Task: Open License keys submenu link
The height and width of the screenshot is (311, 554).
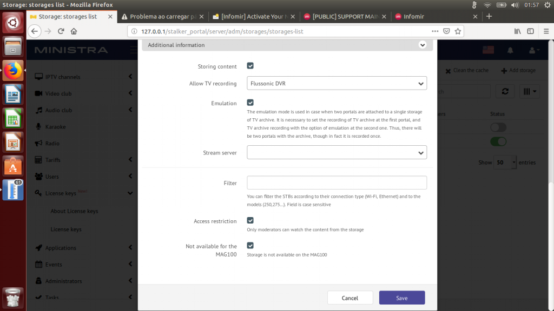Action: (x=65, y=229)
